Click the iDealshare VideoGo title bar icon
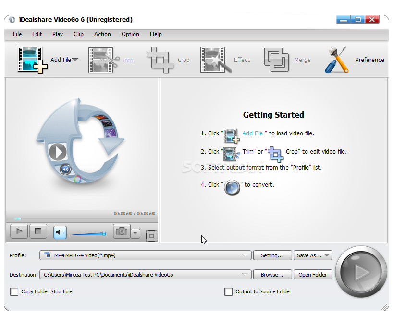393x315 pixels. coord(12,20)
